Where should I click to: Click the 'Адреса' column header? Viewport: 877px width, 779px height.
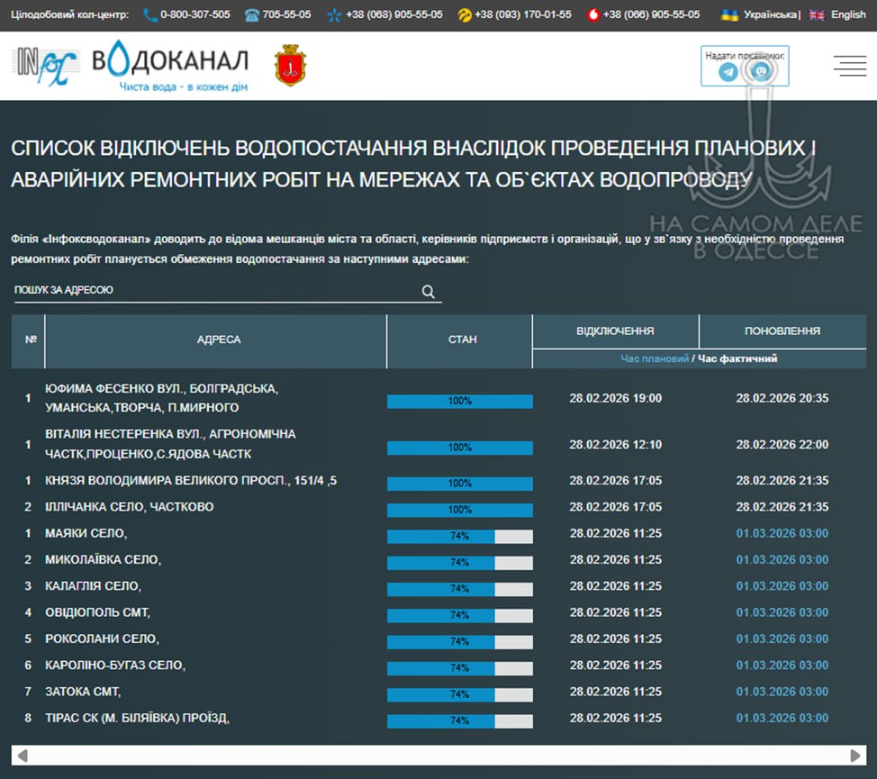coord(219,340)
